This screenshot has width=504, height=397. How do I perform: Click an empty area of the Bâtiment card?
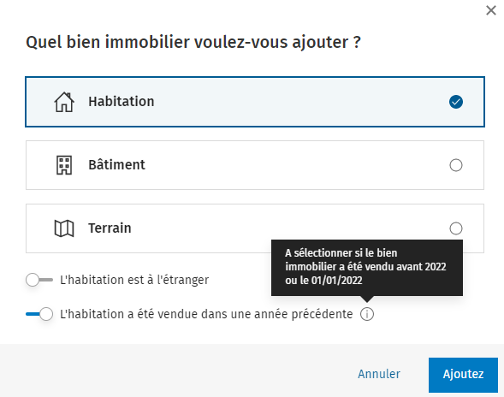click(289, 165)
